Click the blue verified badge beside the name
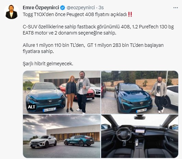 coord(63,8)
